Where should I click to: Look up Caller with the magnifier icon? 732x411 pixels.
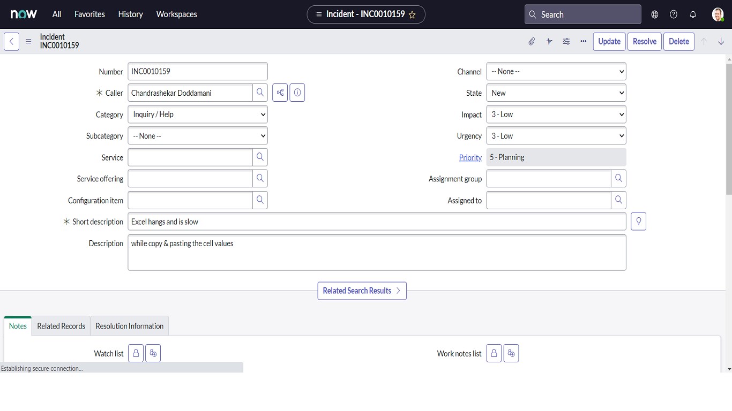[x=260, y=93]
